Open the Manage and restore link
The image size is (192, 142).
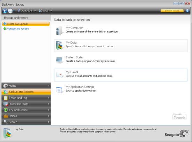coord(18,29)
